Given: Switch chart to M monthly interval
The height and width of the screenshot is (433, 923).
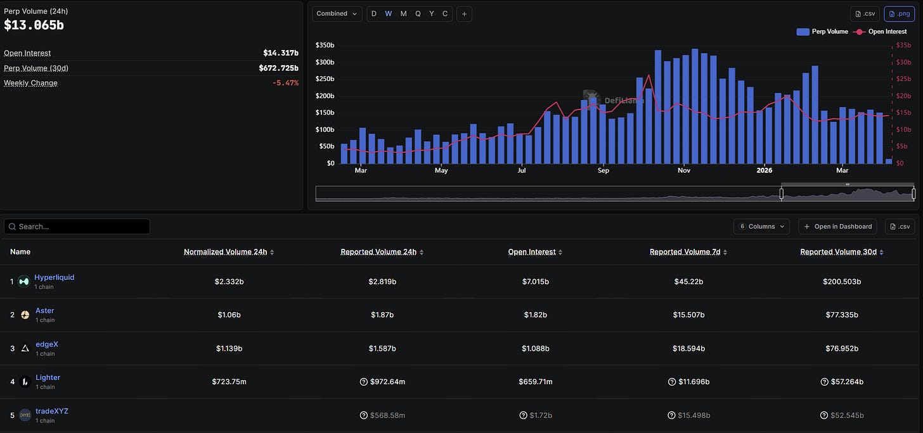Looking at the screenshot, I should pos(403,14).
